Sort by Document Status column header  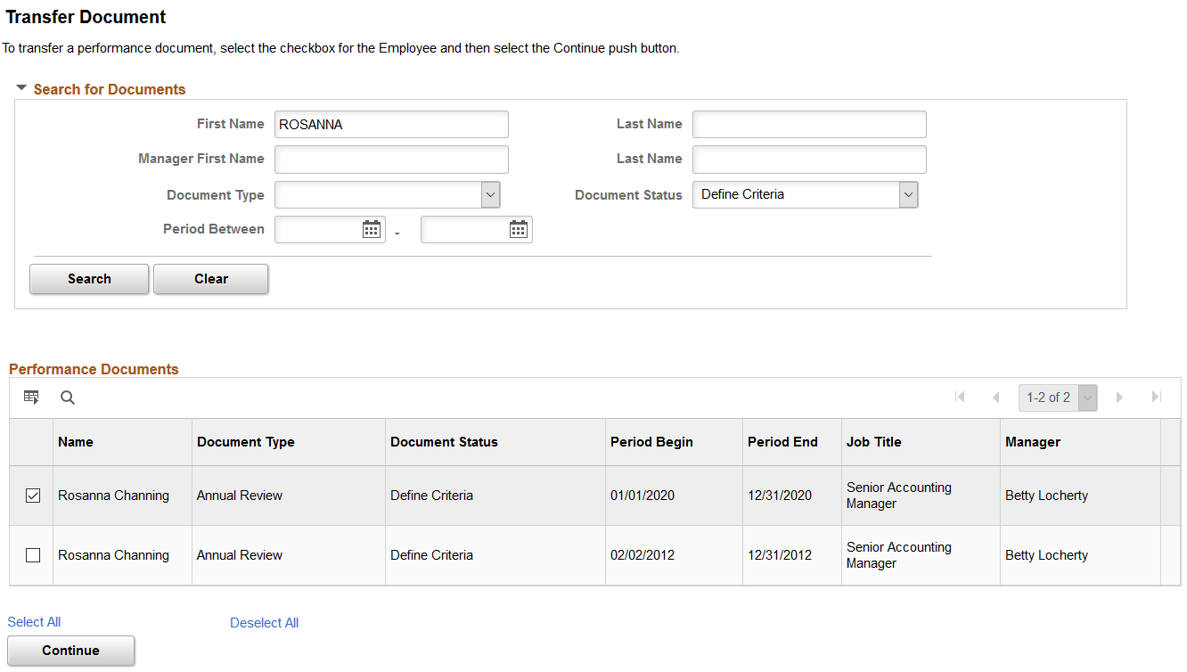coord(444,442)
